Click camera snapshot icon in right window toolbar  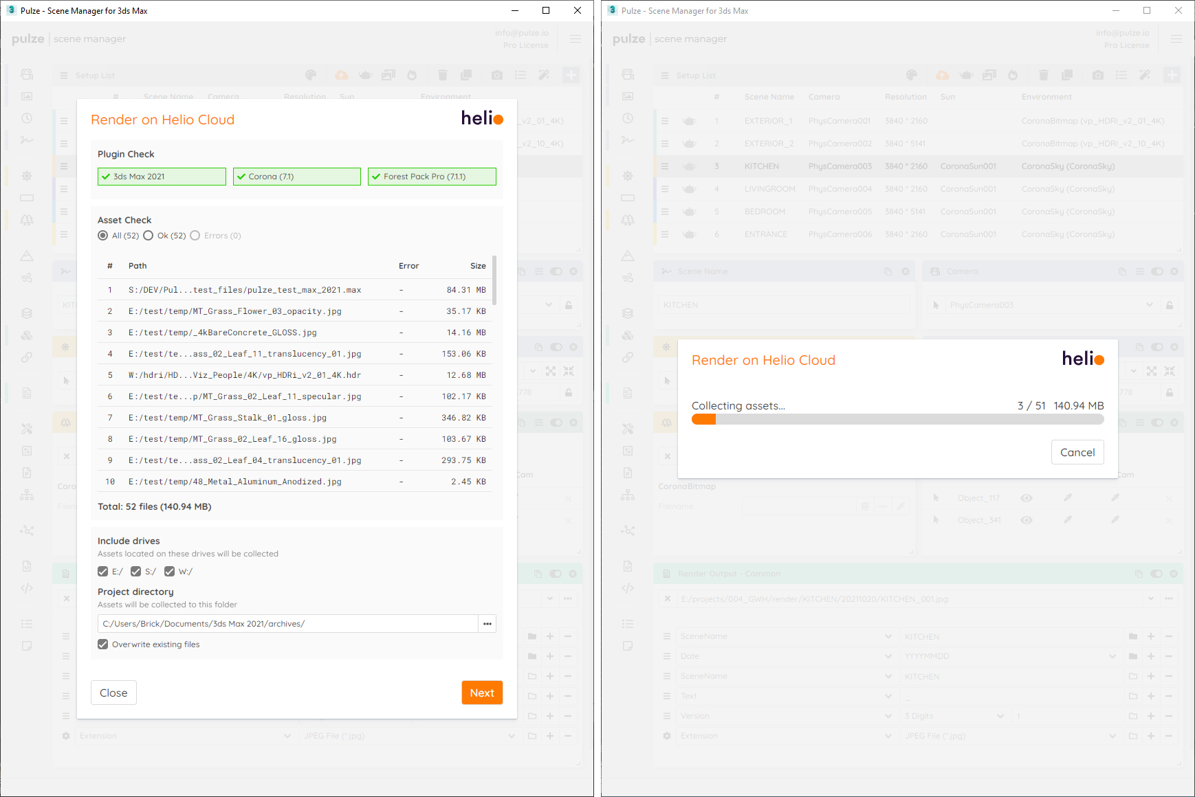(x=1098, y=75)
